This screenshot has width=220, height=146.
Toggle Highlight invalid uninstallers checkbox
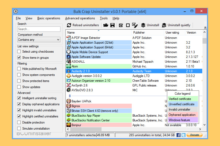(x=19, y=110)
